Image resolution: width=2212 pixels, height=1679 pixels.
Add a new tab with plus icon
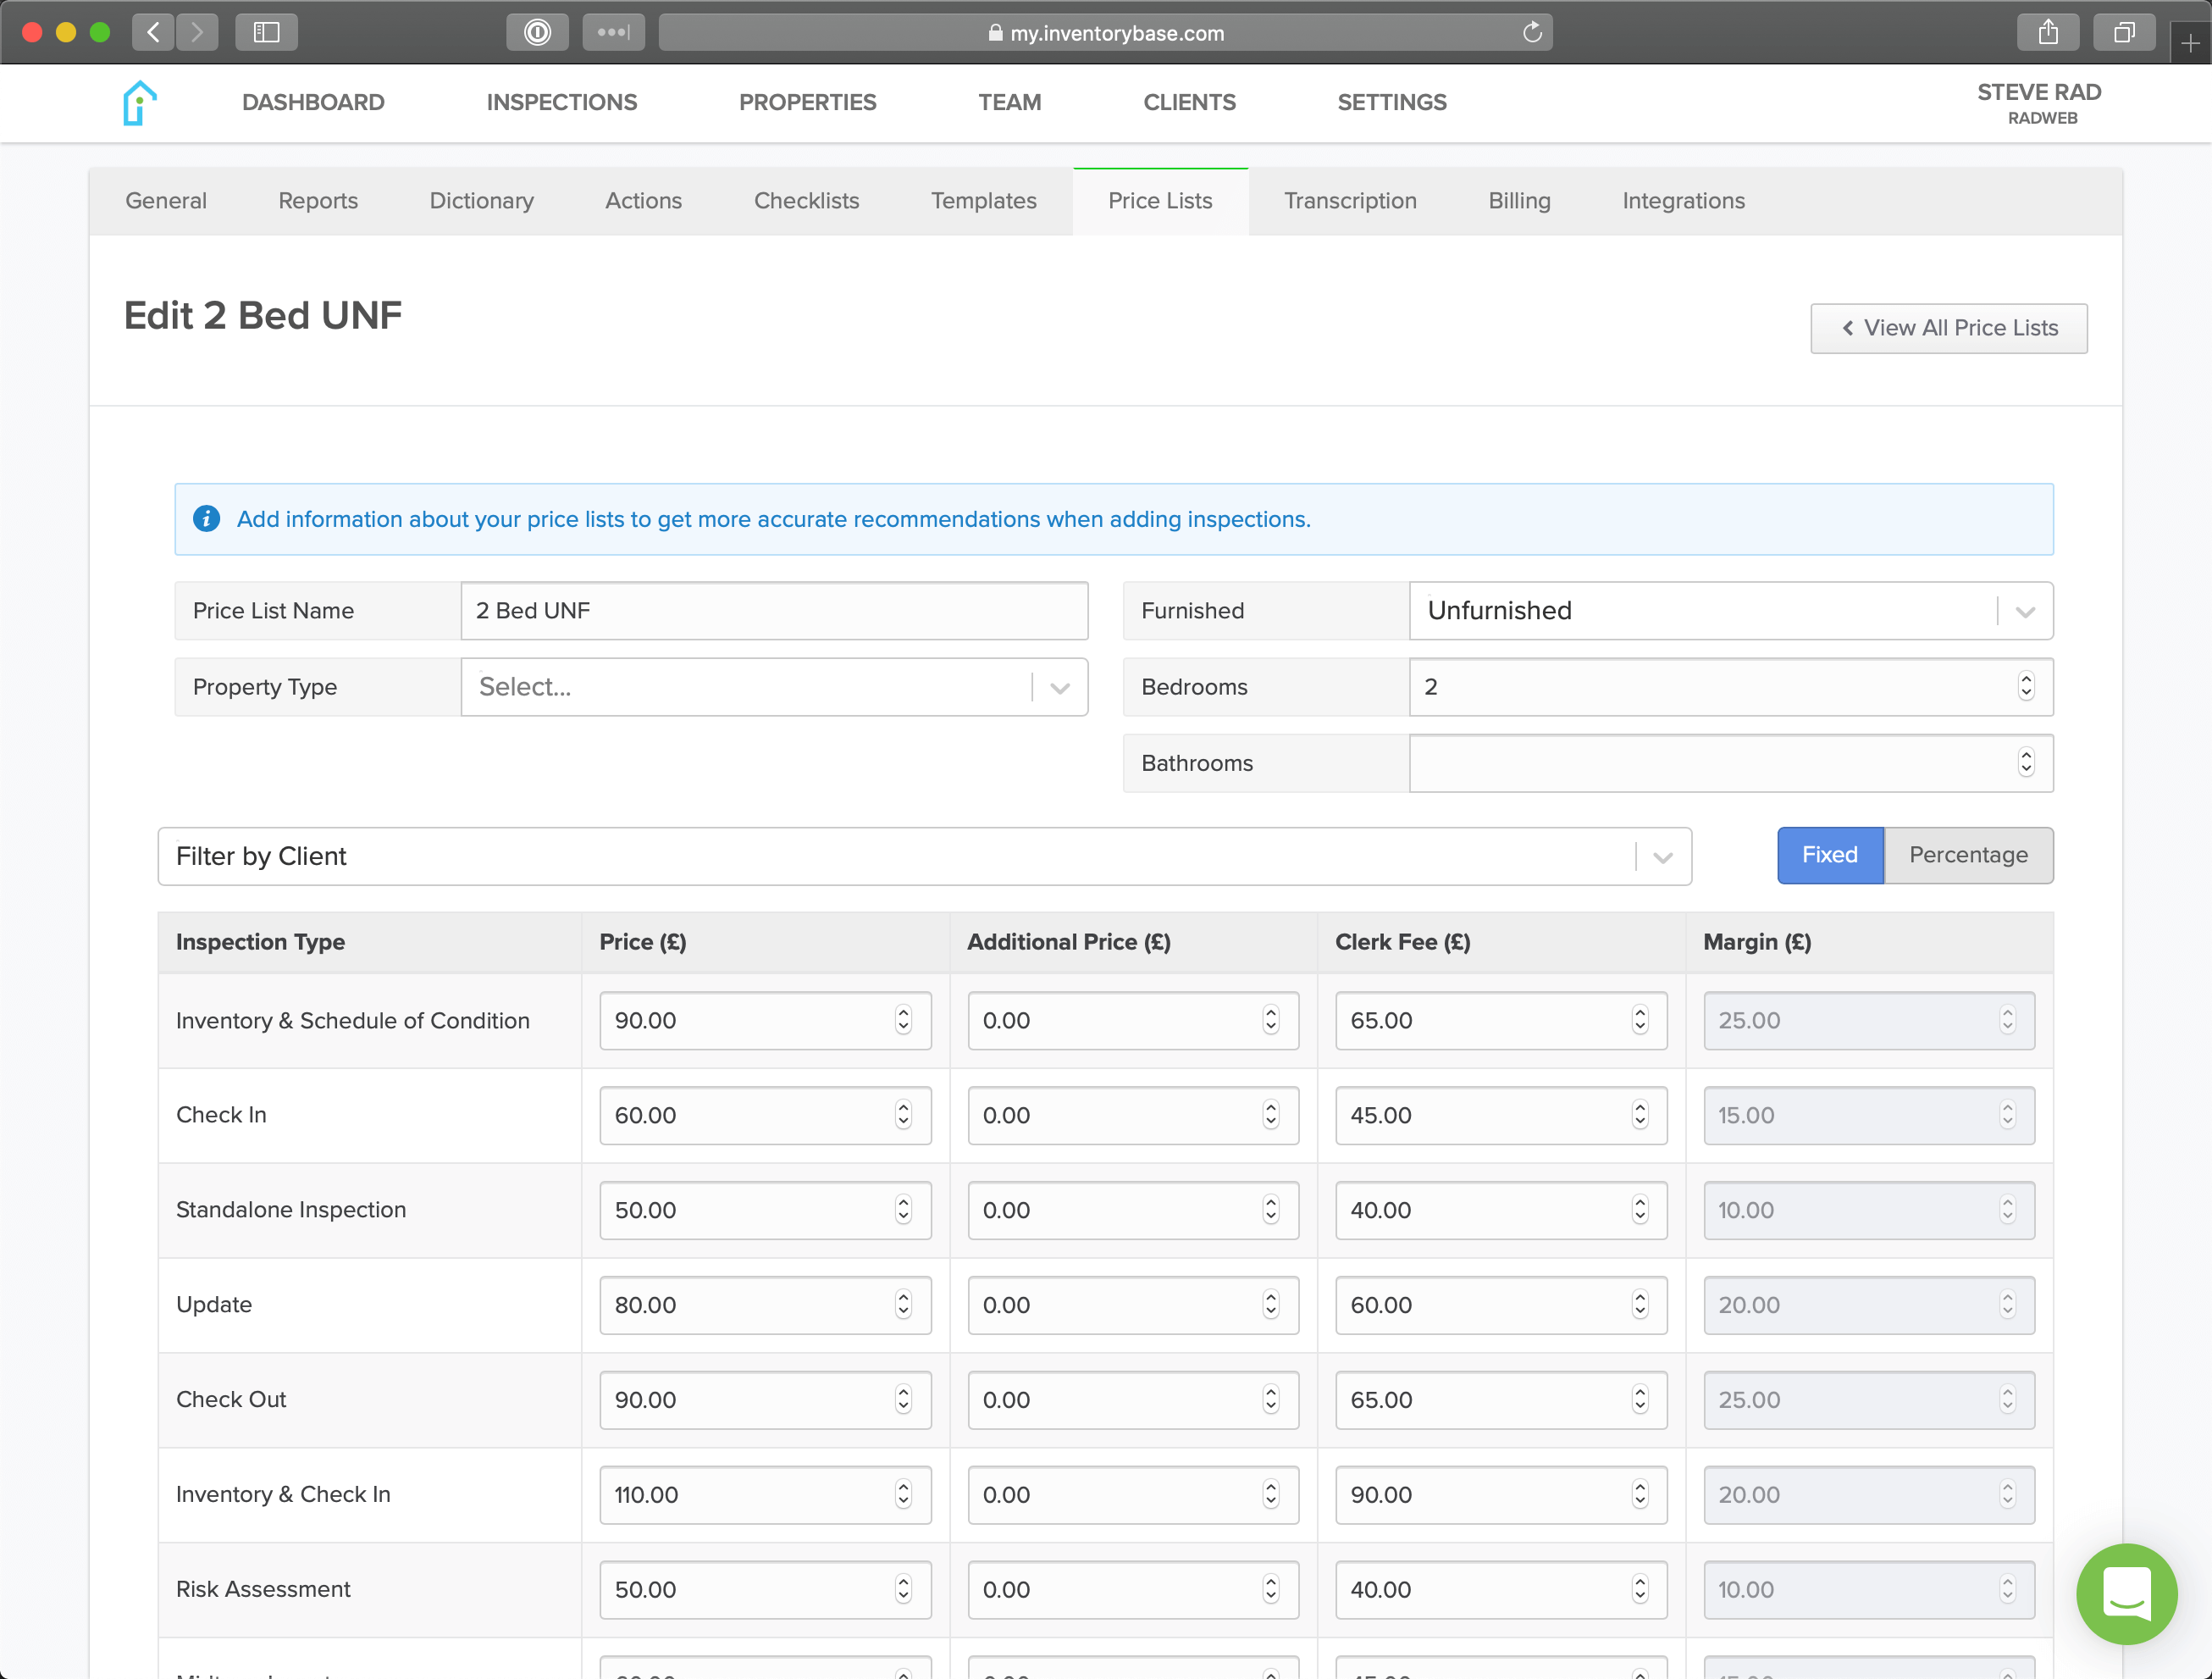point(2190,43)
